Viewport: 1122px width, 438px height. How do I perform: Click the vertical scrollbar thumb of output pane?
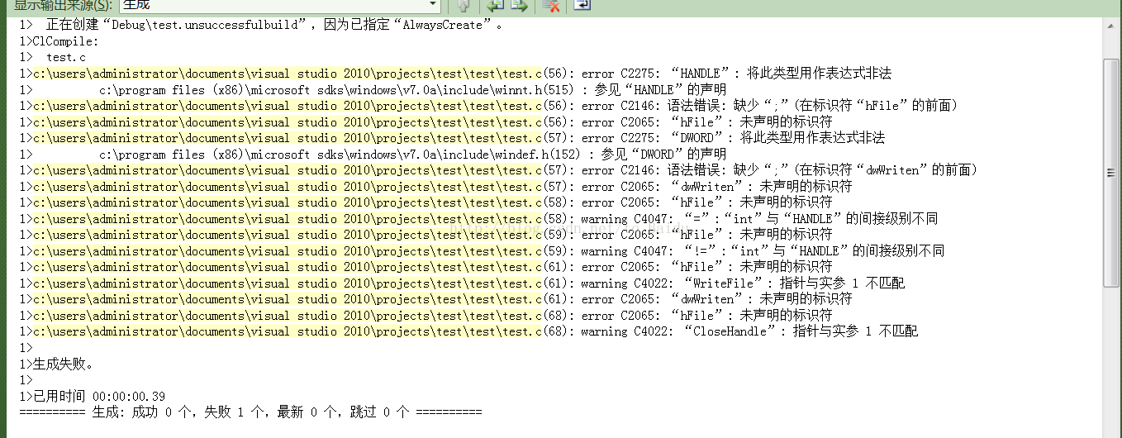(1113, 174)
